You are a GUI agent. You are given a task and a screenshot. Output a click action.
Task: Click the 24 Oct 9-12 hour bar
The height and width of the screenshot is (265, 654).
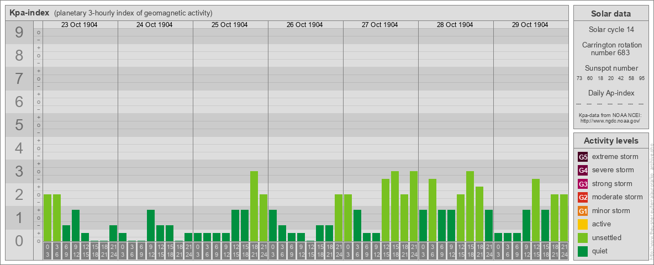[151, 225]
